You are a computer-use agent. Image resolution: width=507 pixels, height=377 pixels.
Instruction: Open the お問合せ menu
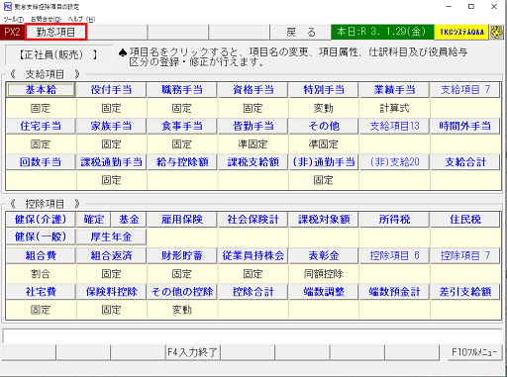point(46,19)
